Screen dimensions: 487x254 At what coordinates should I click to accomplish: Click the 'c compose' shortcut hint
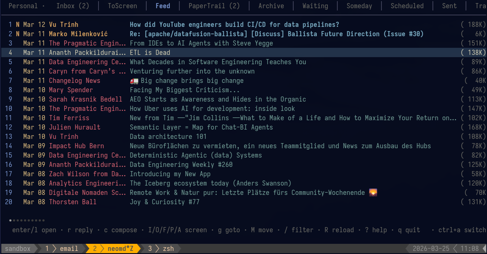(x=120, y=230)
